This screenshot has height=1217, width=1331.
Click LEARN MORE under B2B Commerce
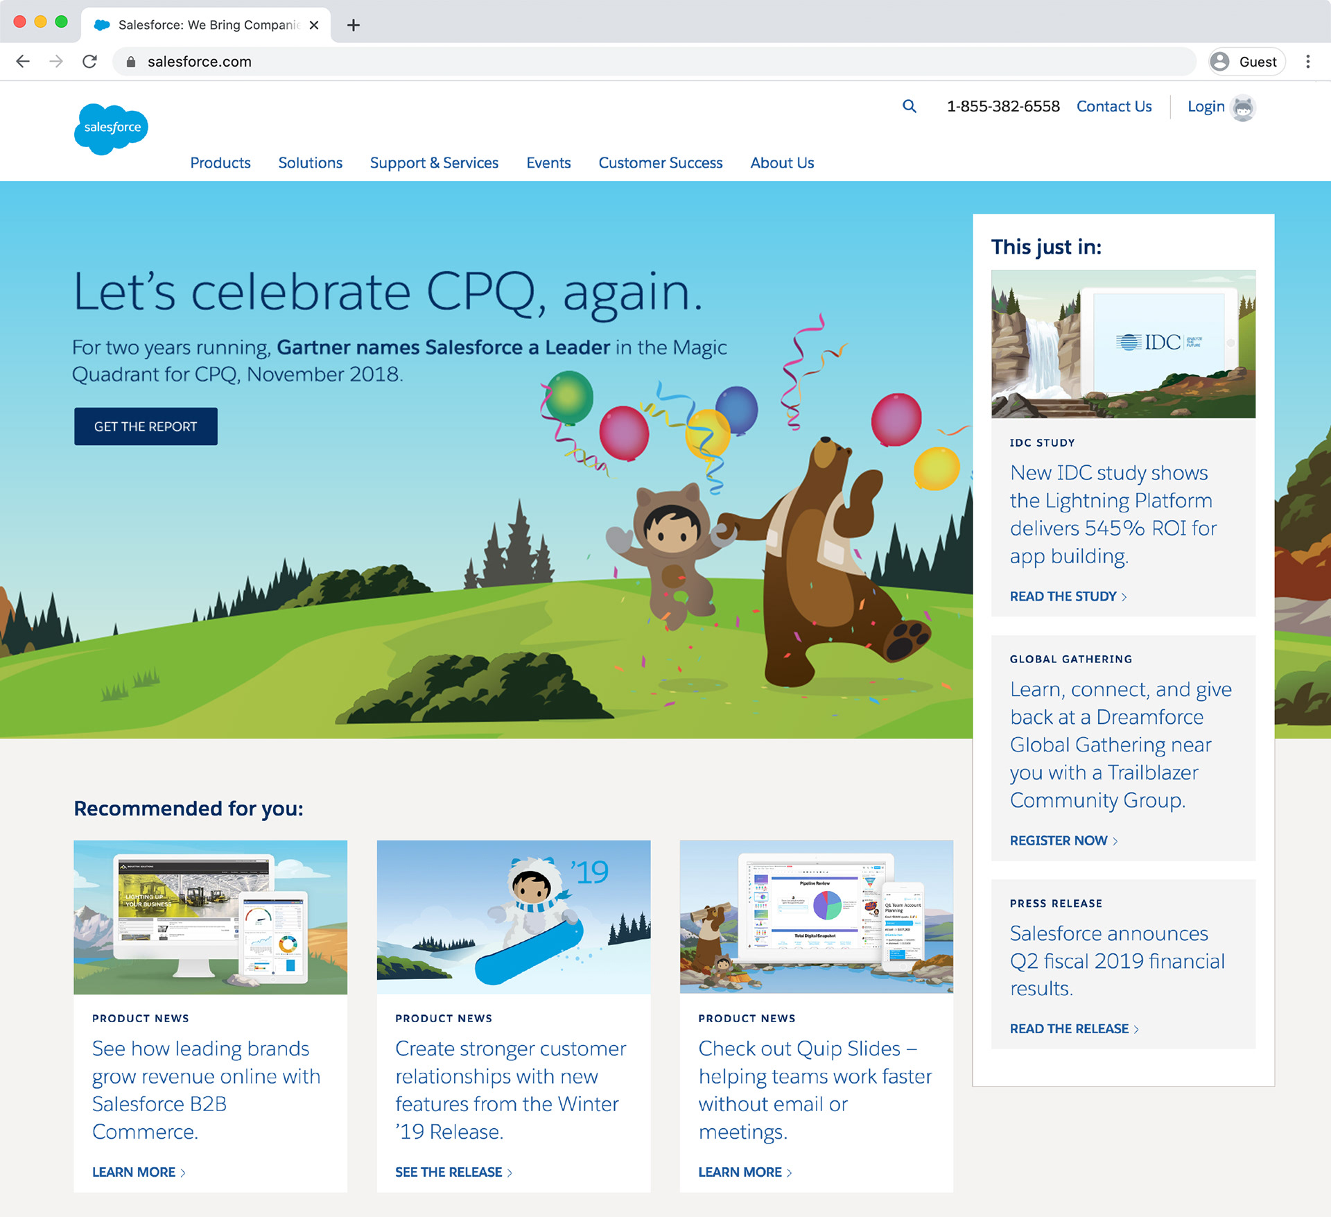[139, 1172]
